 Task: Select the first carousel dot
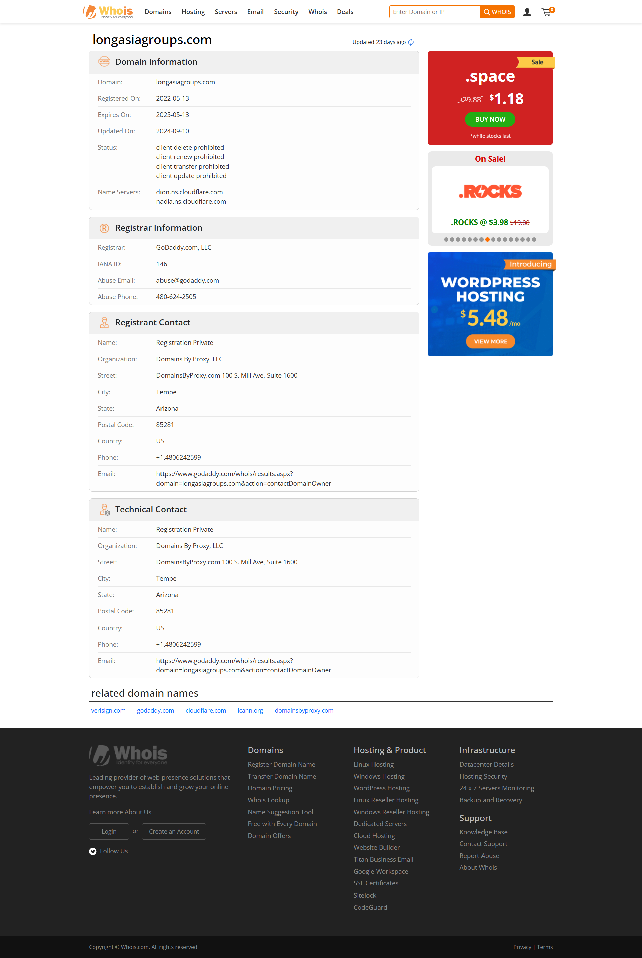(446, 239)
